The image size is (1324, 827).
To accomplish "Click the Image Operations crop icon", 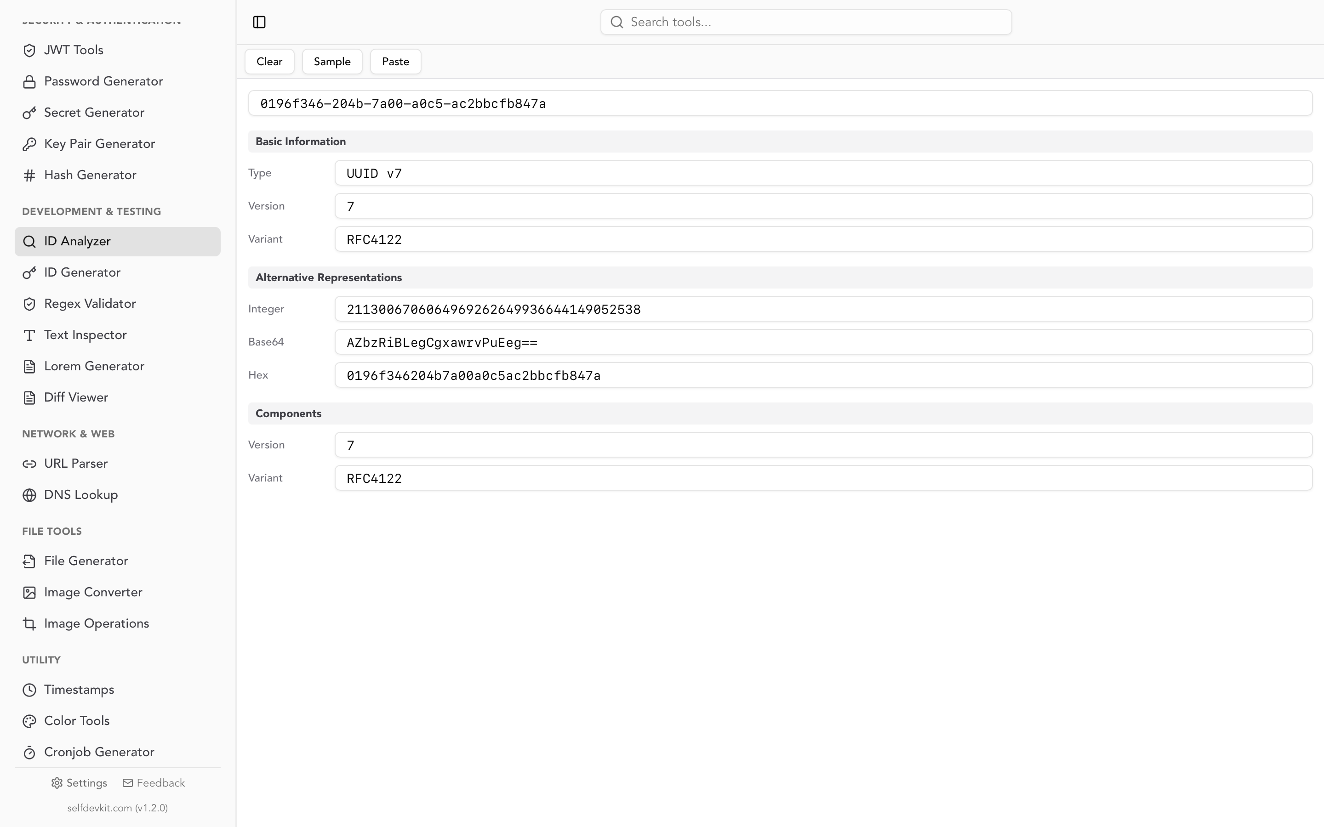I will pyautogui.click(x=29, y=623).
